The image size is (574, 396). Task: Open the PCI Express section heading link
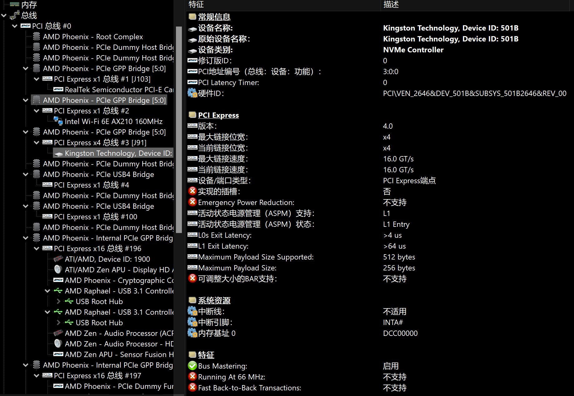click(x=218, y=115)
